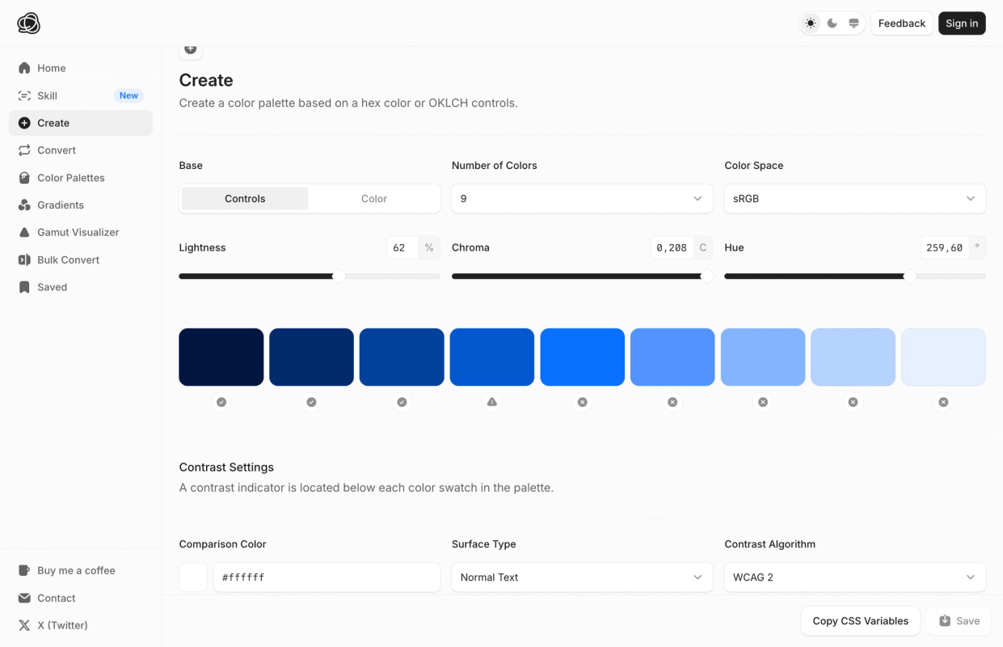This screenshot has height=647, width=1003.
Task: Open the Number of Colors dropdown
Action: (x=582, y=198)
